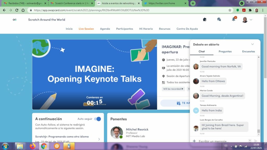
Task: Click the browser home button
Action: tap(23, 10)
